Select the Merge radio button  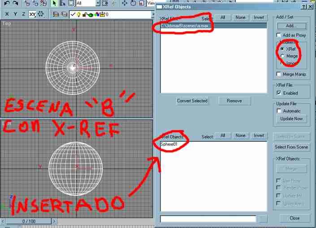point(282,56)
